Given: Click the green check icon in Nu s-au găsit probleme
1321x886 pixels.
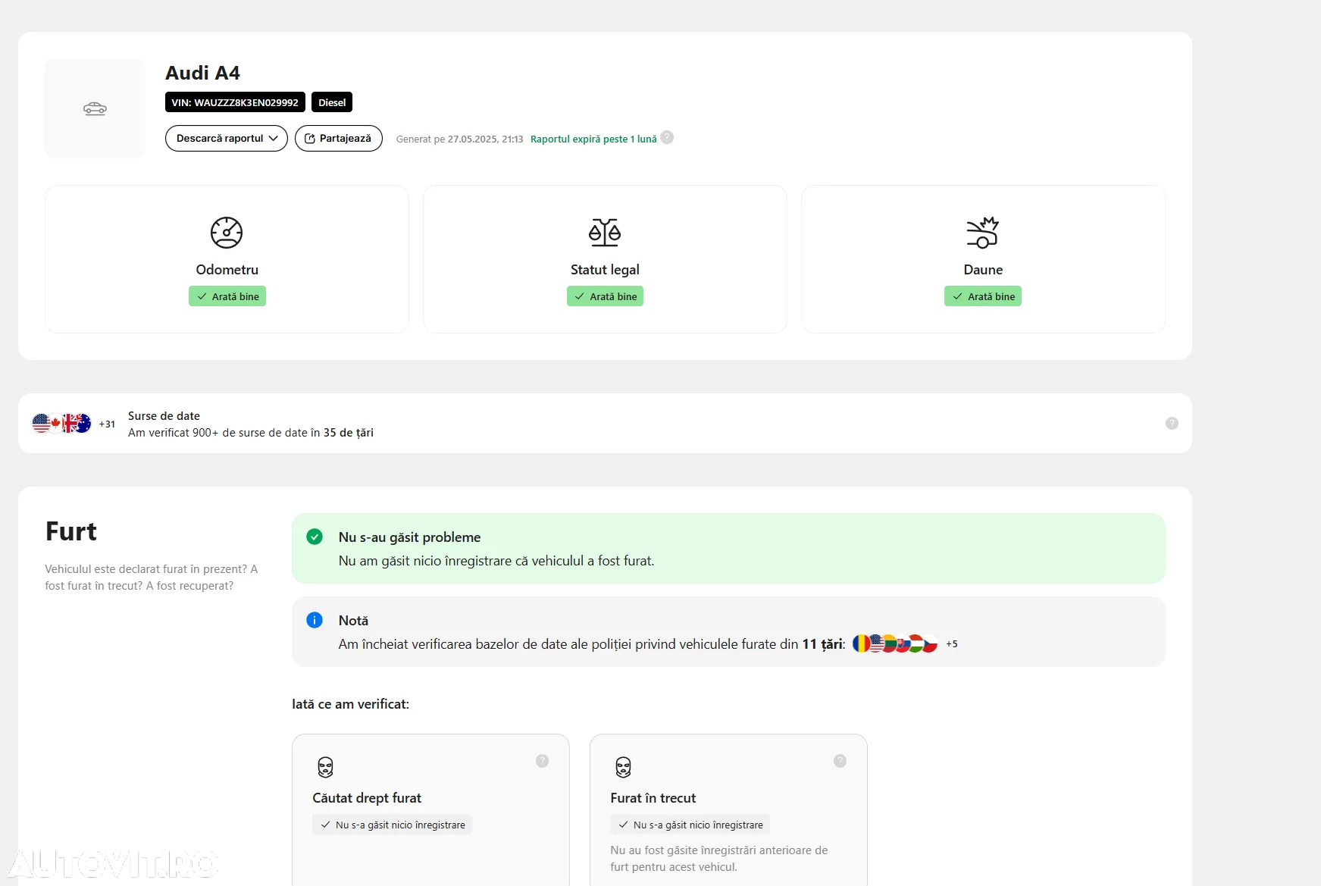Looking at the screenshot, I should [x=315, y=537].
